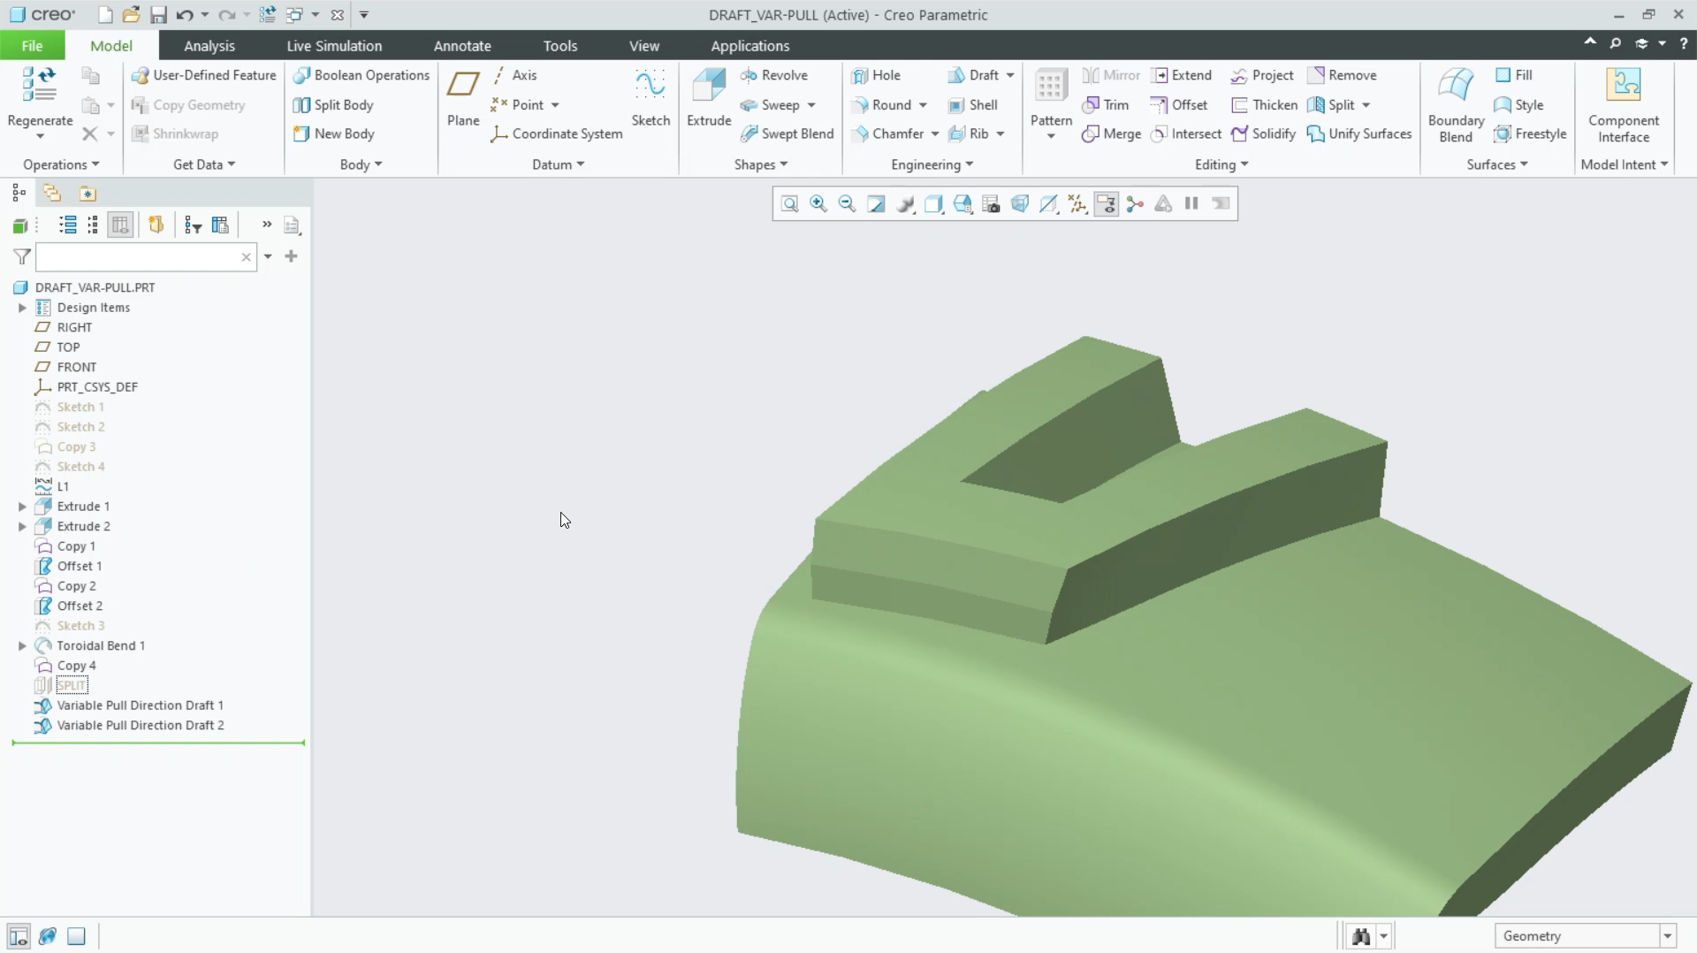Open the File menu
The image size is (1697, 953).
click(32, 46)
